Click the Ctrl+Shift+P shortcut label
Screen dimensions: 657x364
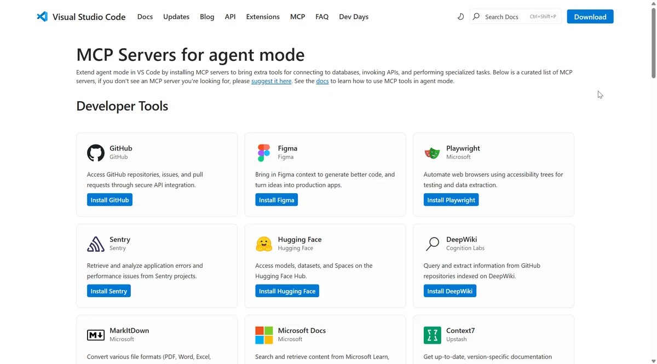[x=543, y=16]
